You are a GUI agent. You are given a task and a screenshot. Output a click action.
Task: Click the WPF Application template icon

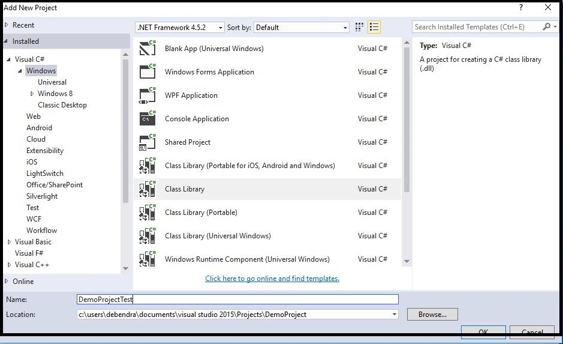tap(147, 95)
